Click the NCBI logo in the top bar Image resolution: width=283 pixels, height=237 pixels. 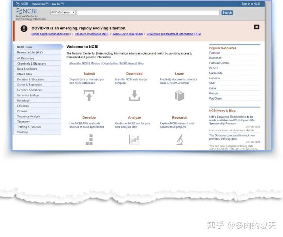coord(22,4)
